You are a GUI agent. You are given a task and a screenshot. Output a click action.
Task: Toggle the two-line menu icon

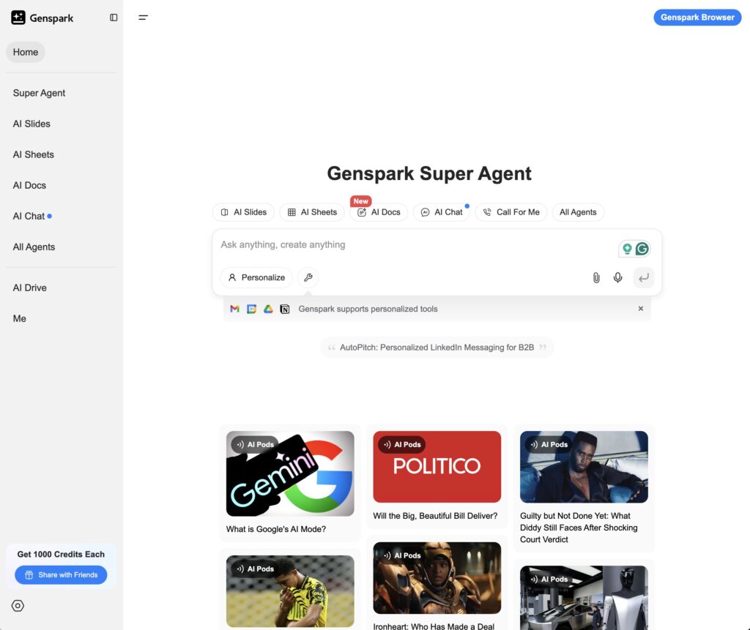[x=143, y=18]
